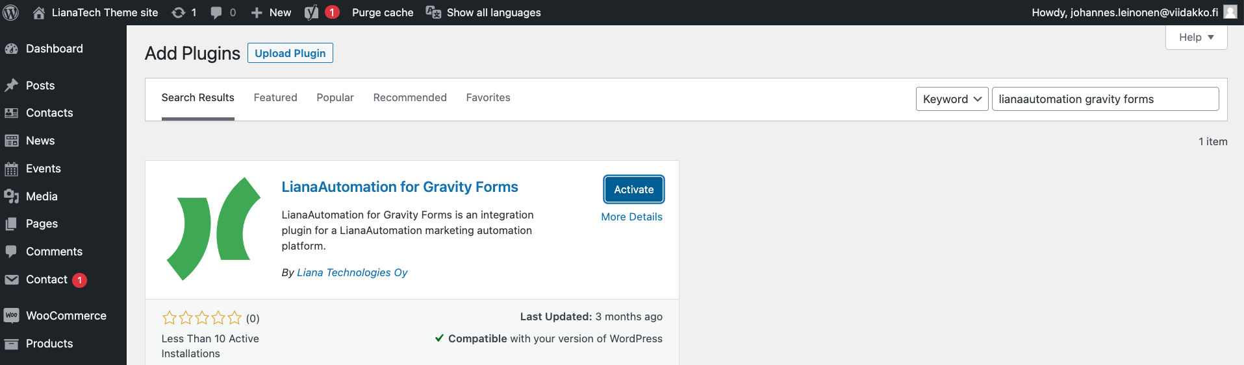Screen dimensions: 1244x365
Task: Click the LianaAutomation plugin logo thumbnail
Action: [214, 229]
